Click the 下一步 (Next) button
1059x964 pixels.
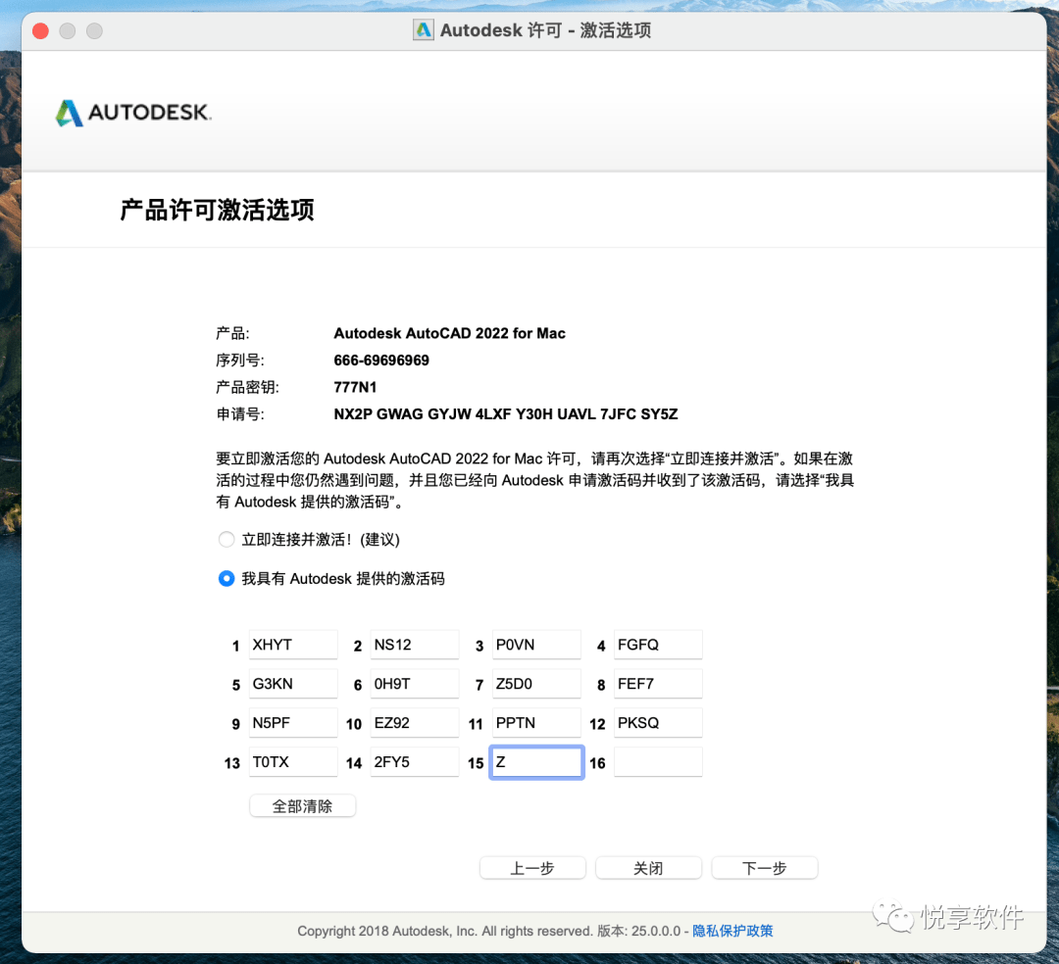pos(765,868)
